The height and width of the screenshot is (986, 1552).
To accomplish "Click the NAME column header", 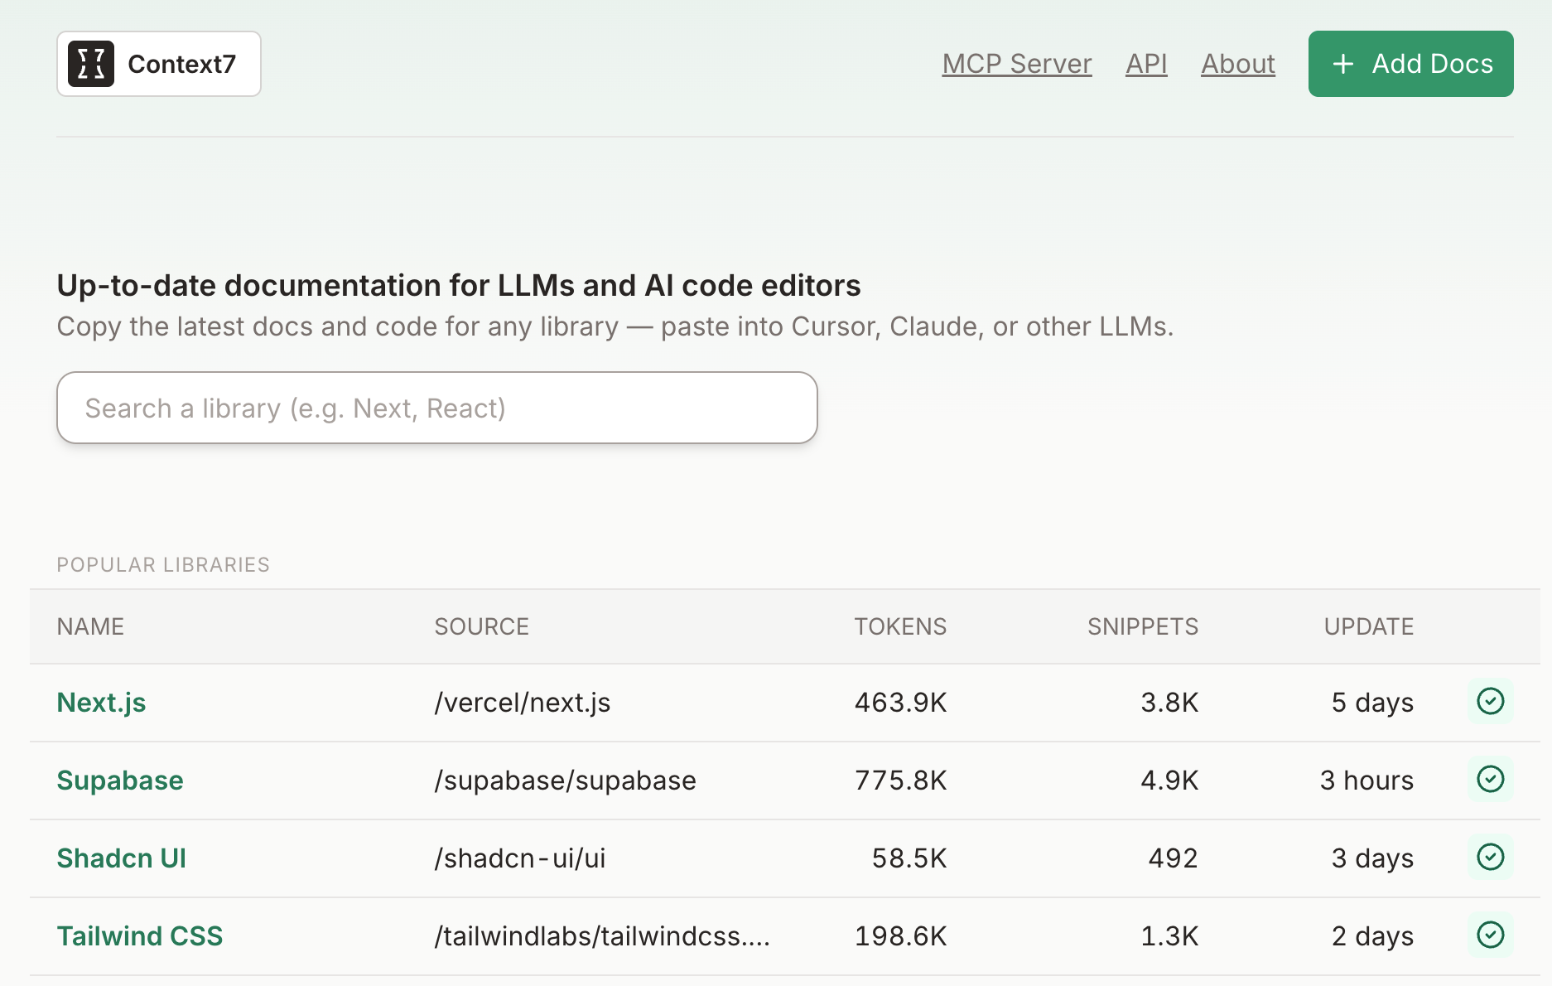I will point(90,626).
